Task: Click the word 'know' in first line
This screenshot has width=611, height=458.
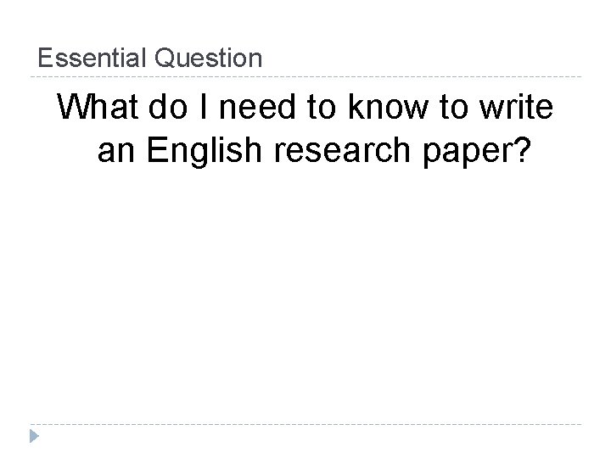Action: (388, 106)
